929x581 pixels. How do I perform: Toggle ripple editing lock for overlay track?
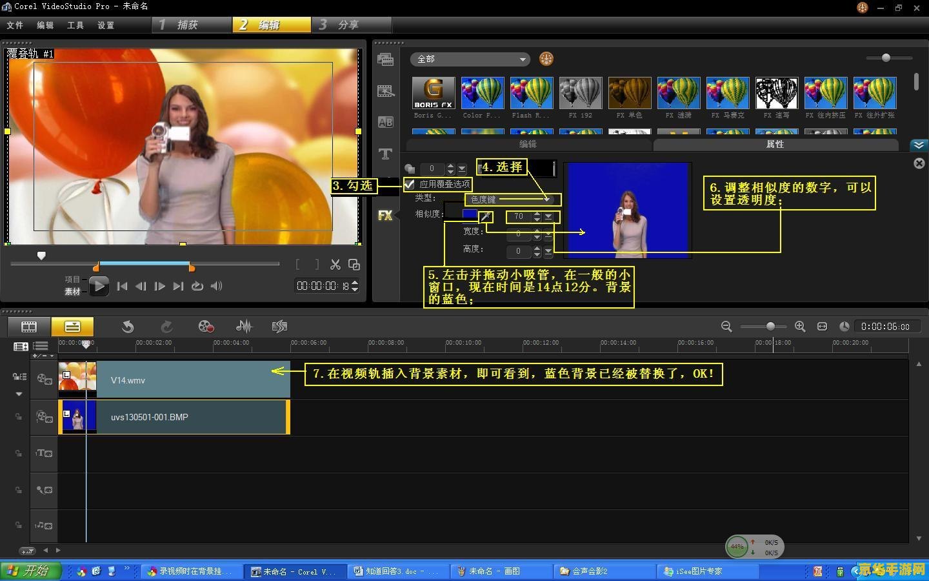click(x=19, y=417)
